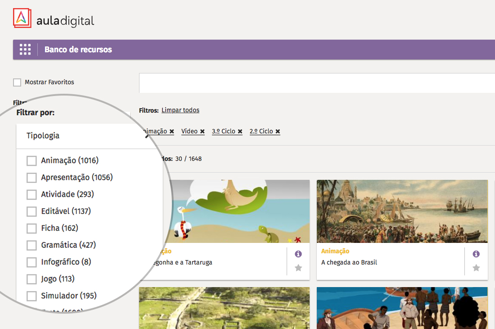Image resolution: width=495 pixels, height=329 pixels.
Task: Open the apps grid menu icon
Action: tap(25, 50)
